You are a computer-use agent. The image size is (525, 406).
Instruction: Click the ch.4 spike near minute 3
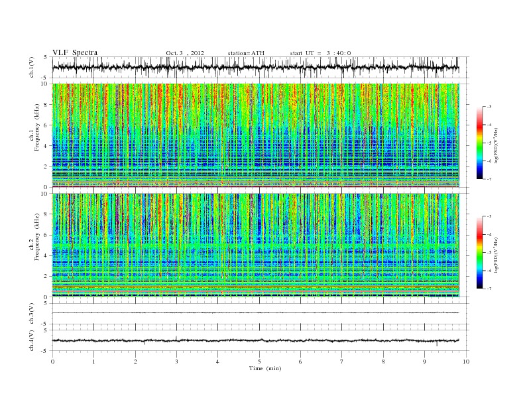click(x=176, y=338)
